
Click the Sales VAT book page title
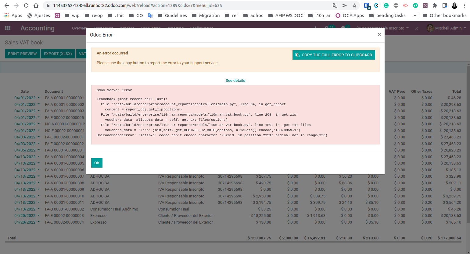click(24, 43)
